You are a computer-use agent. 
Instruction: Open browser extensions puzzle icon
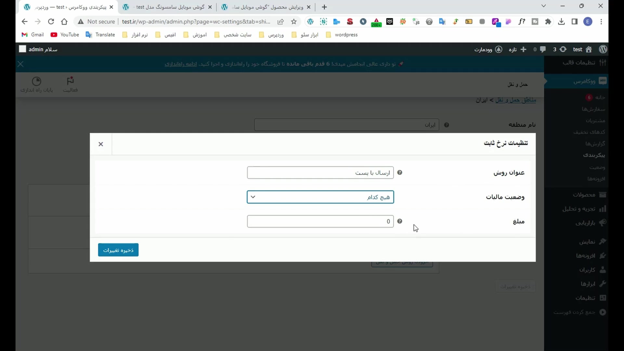[x=548, y=22]
